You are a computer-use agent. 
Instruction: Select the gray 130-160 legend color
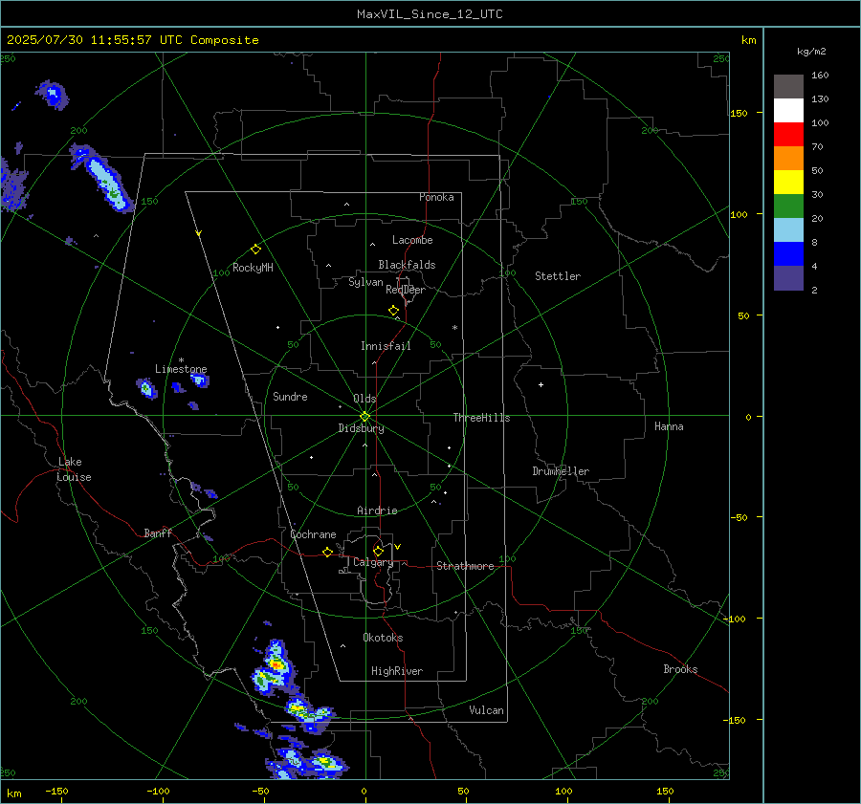pos(788,87)
